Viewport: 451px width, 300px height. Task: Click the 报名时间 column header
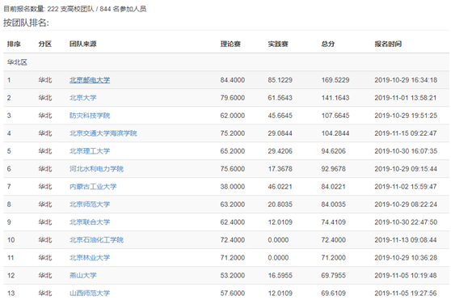(x=388, y=44)
